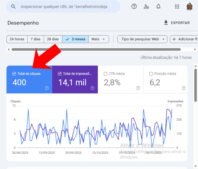Open the notifications bell
This screenshot has width=198, height=169.
coord(158,6)
